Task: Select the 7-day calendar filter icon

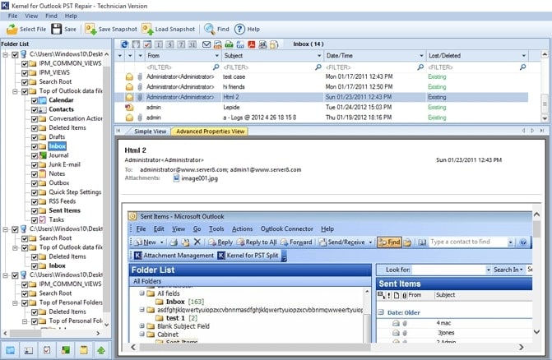Action: [x=181, y=44]
